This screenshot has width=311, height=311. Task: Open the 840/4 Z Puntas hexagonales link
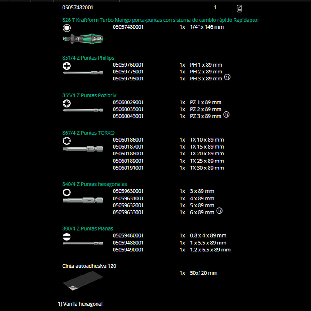pyautogui.click(x=94, y=184)
